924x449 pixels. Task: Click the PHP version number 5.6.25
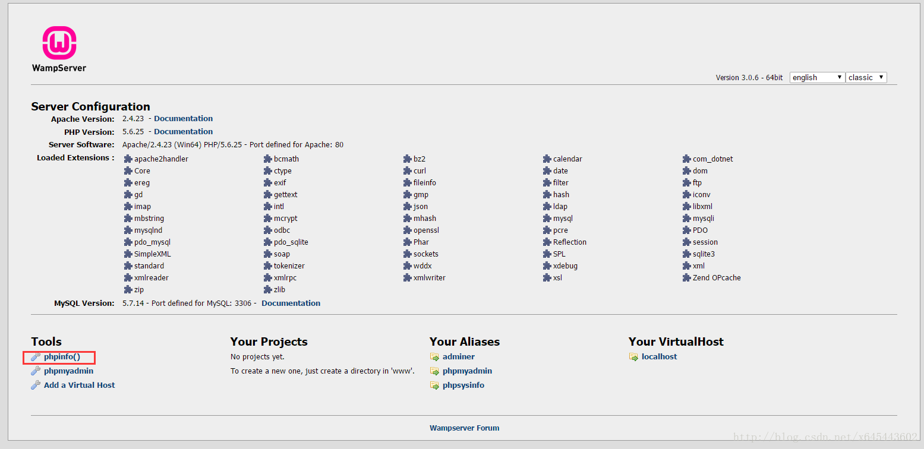pos(133,132)
